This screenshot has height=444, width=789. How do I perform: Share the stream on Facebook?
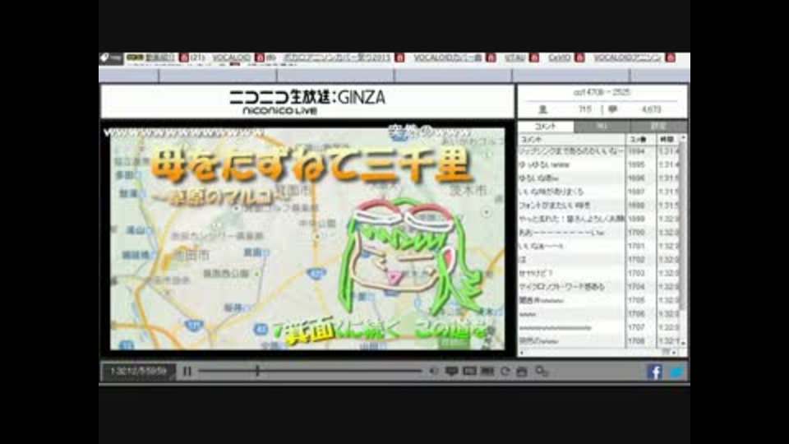655,372
